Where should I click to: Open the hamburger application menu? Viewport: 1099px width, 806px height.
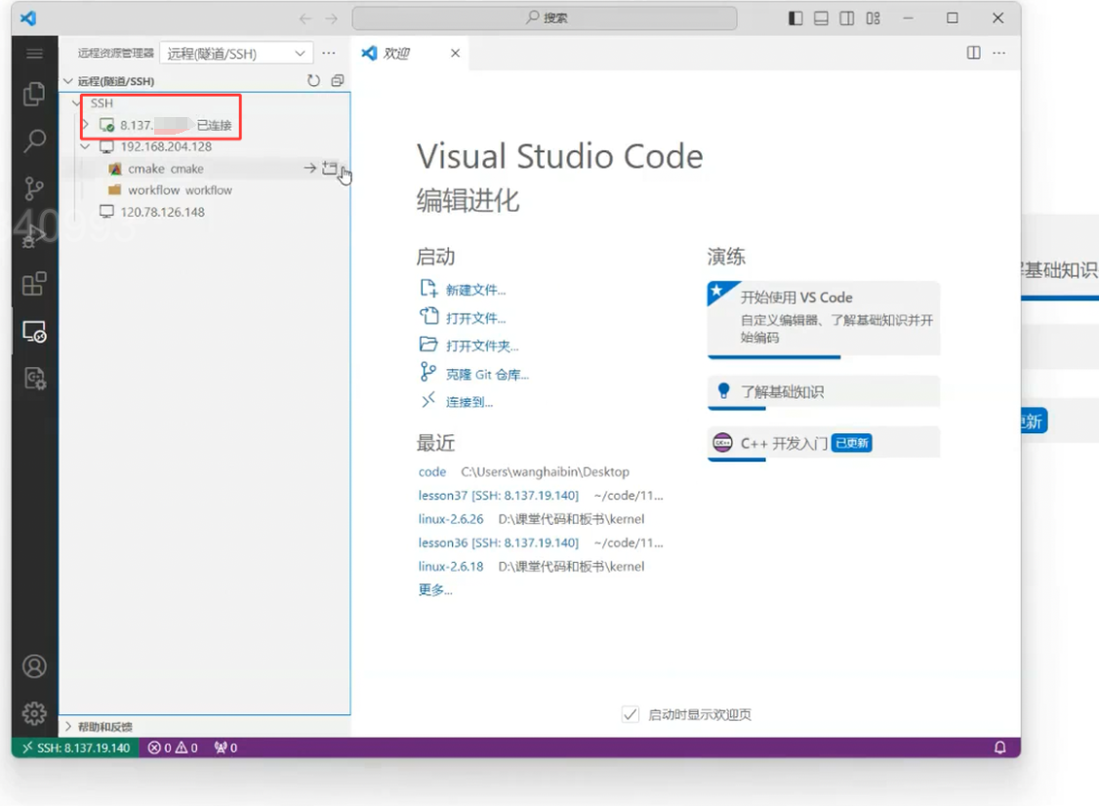[34, 54]
